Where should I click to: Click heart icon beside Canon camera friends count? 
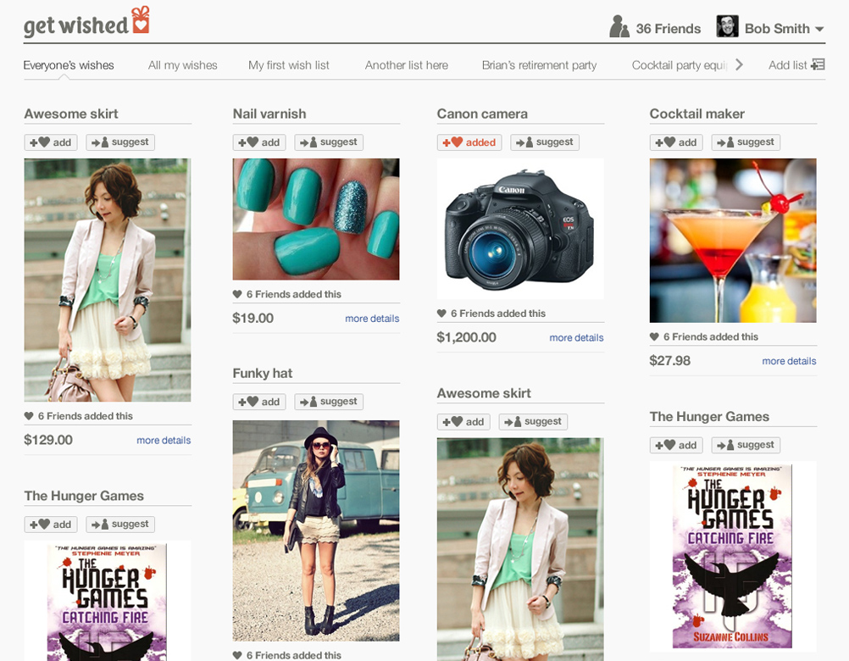point(441,313)
